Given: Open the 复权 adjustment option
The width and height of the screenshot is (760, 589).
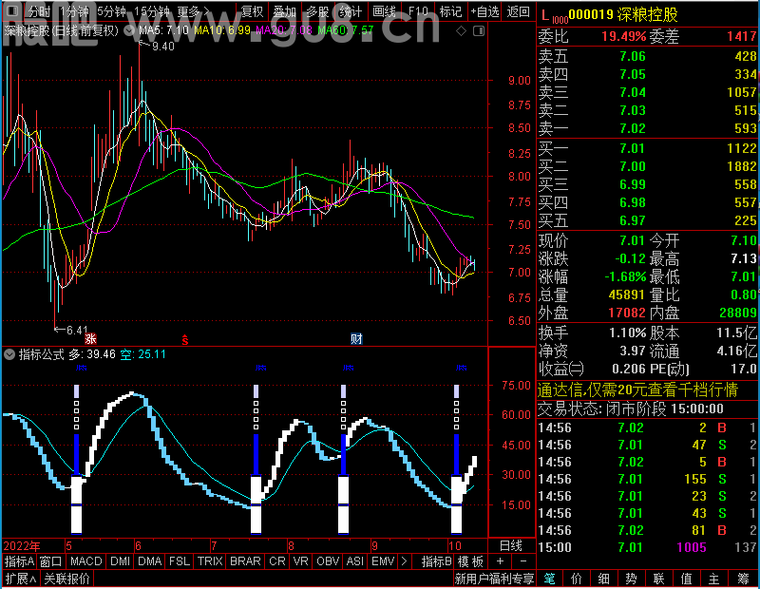Looking at the screenshot, I should click(252, 11).
